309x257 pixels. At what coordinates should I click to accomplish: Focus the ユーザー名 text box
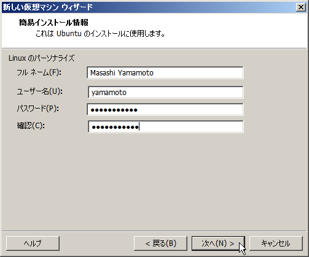pos(166,92)
